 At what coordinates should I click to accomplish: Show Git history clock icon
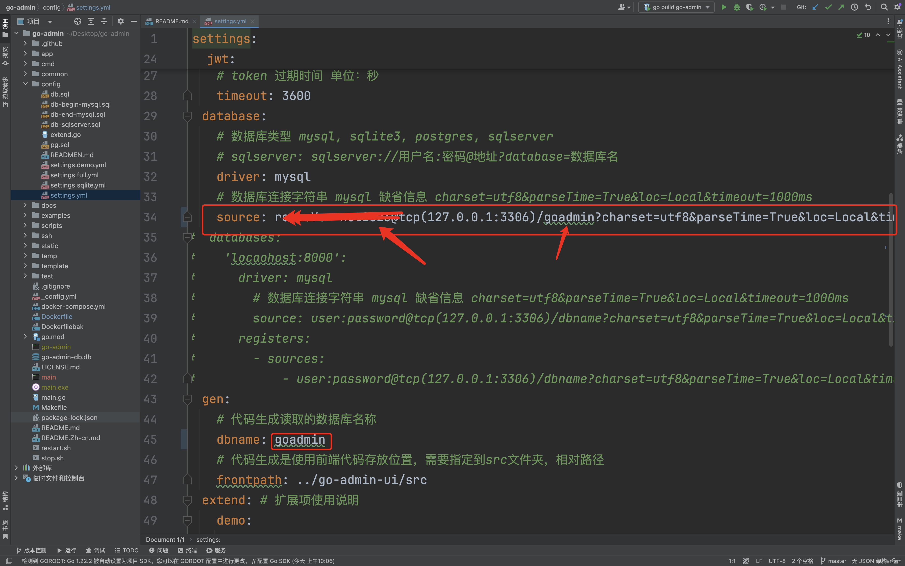click(854, 7)
